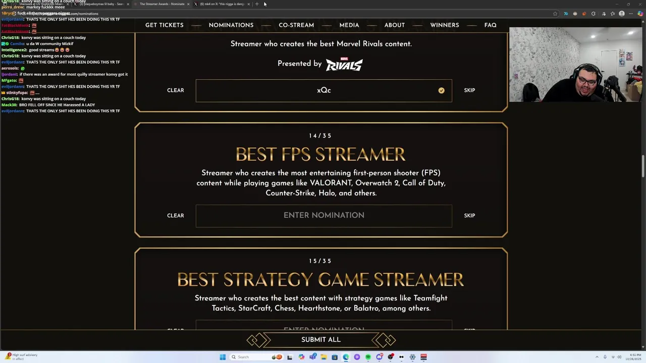Switch to the mk4 on X tab
646x363 pixels.
coord(222,4)
